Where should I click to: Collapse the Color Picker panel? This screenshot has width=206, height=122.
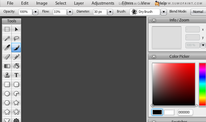154,57
